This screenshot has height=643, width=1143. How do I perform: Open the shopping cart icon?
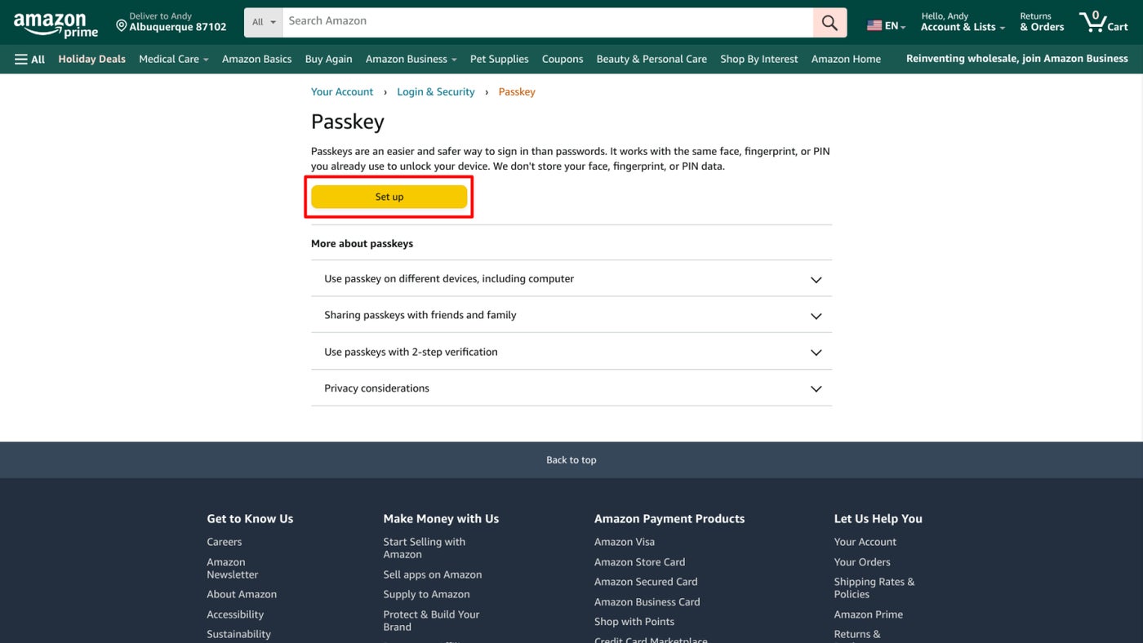1103,22
